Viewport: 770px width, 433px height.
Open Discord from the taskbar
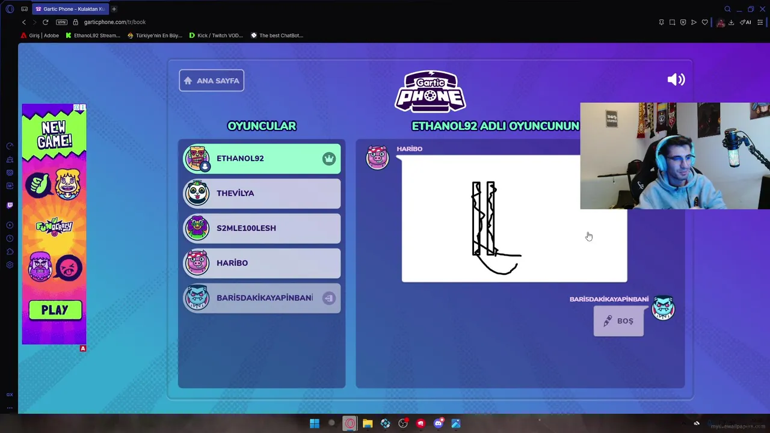439,423
